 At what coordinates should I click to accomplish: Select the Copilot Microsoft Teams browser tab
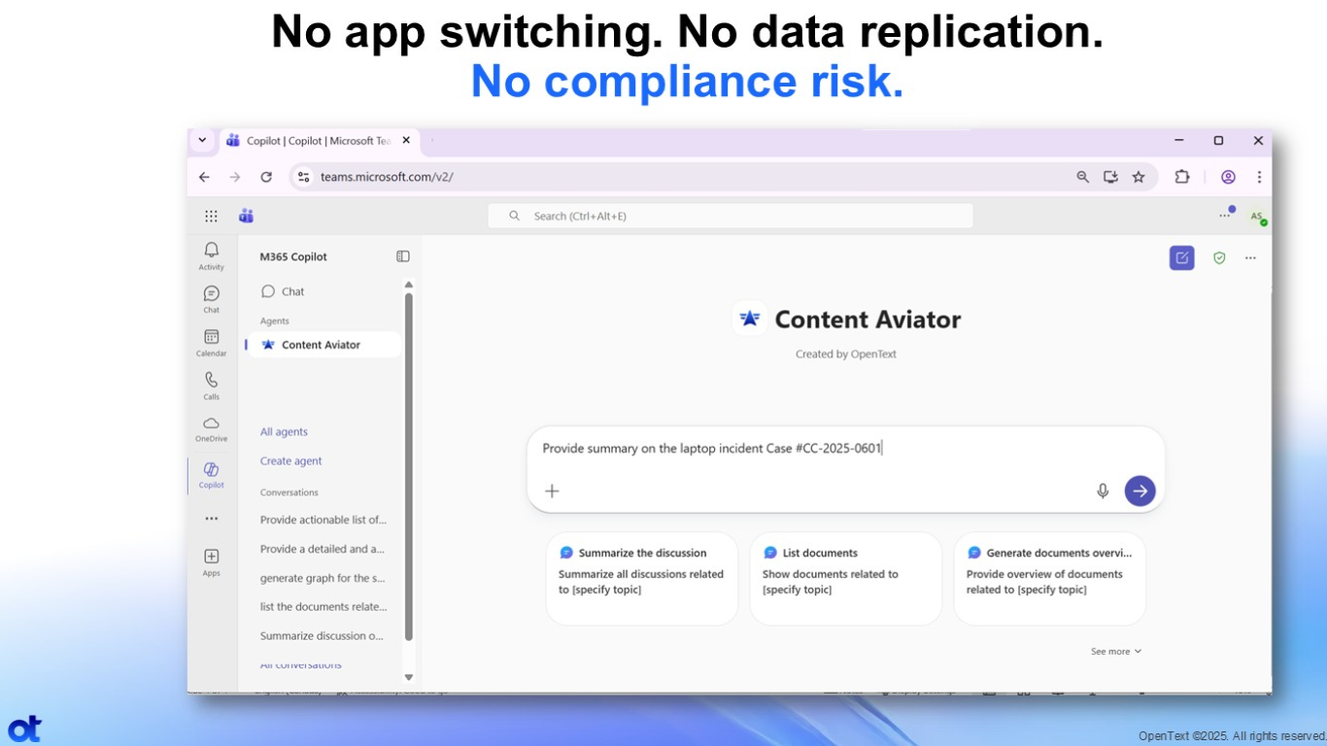tap(320, 141)
